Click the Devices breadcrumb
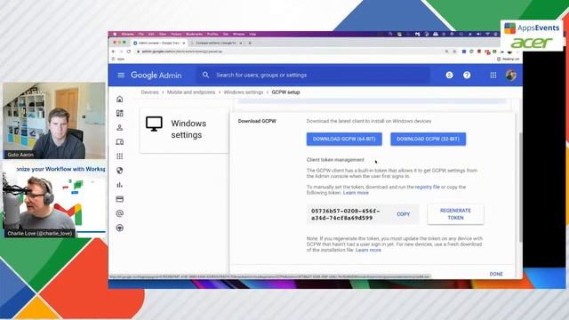This screenshot has height=320, width=569. point(149,92)
